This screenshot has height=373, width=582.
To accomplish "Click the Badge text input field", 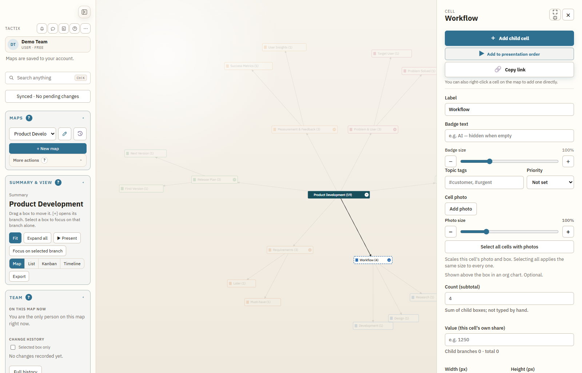I will coord(509,136).
